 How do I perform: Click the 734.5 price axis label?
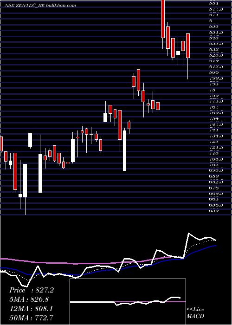click(216, 136)
